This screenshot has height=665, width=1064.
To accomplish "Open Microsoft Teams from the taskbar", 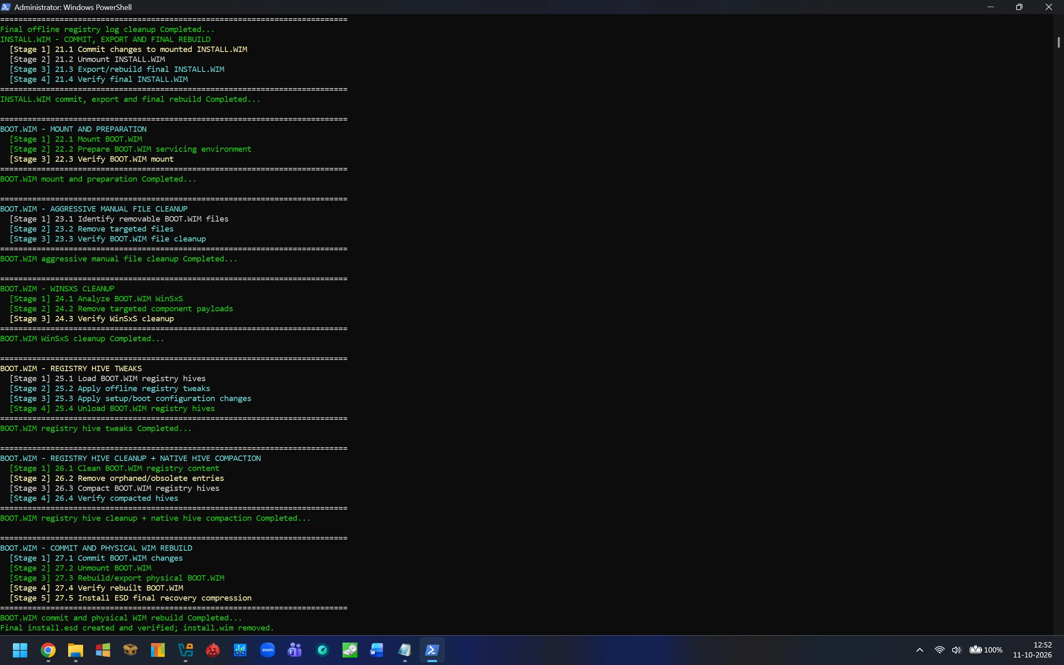I will 295,650.
